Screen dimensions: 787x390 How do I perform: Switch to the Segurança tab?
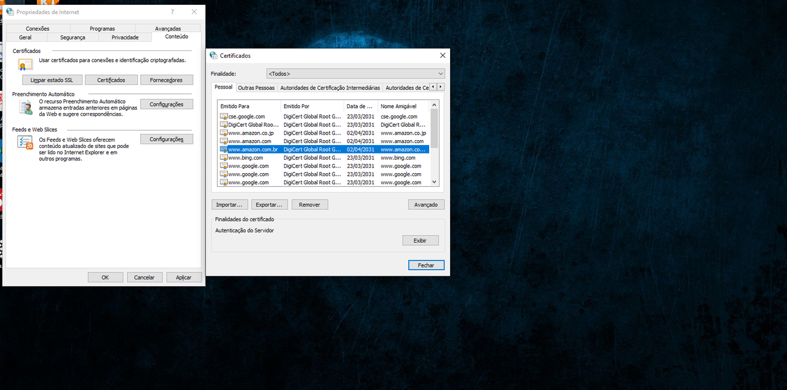pos(73,37)
